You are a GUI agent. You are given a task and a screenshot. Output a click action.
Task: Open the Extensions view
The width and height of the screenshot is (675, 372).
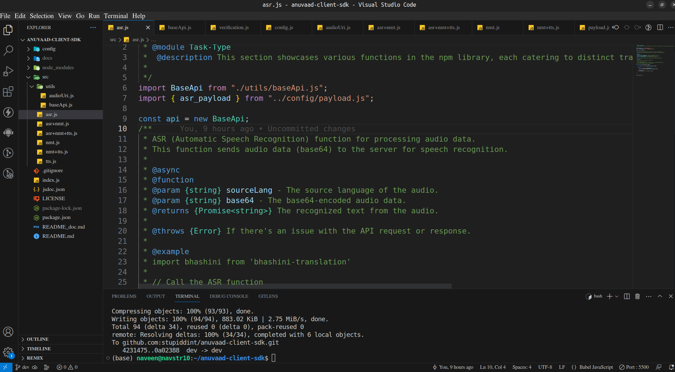click(8, 92)
